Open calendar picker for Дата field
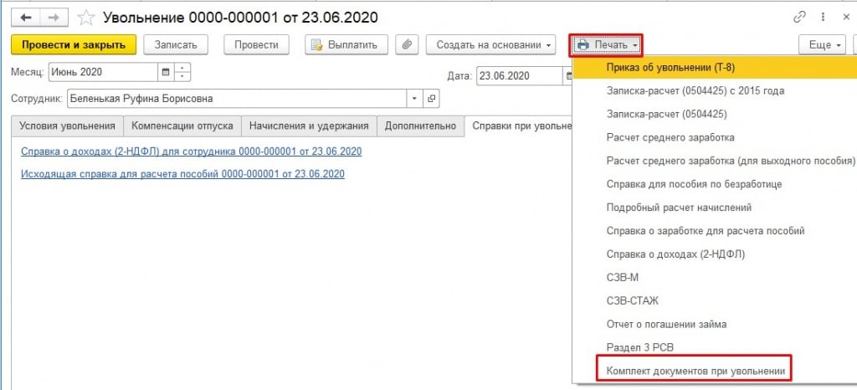 (568, 76)
